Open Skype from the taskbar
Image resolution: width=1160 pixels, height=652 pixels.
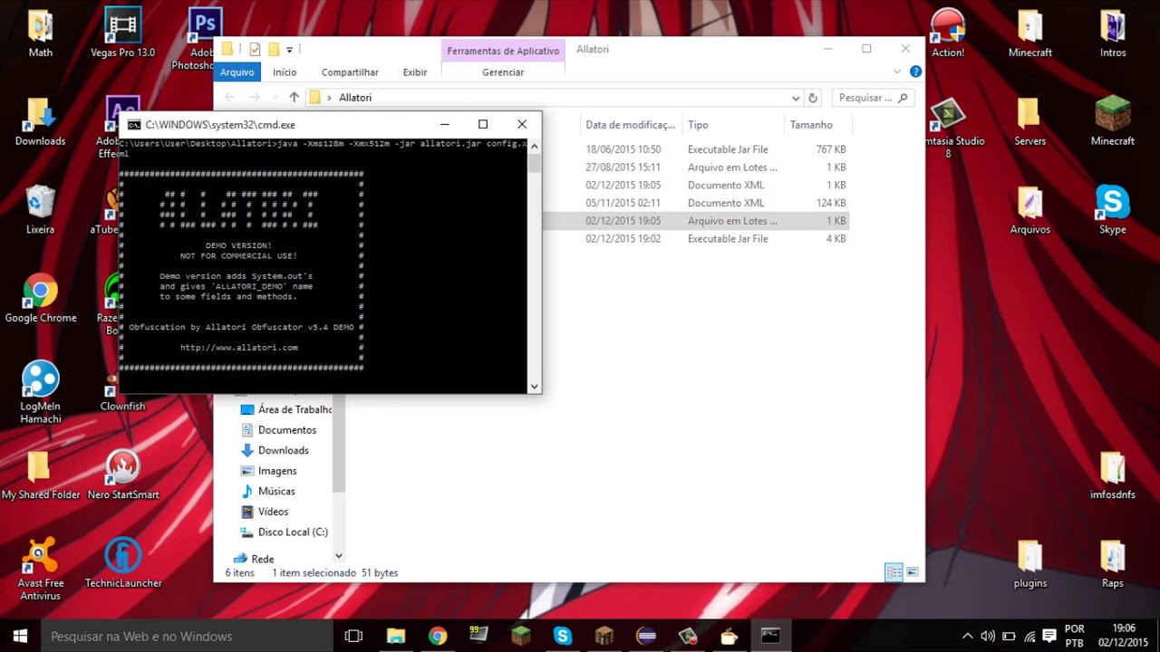click(562, 636)
